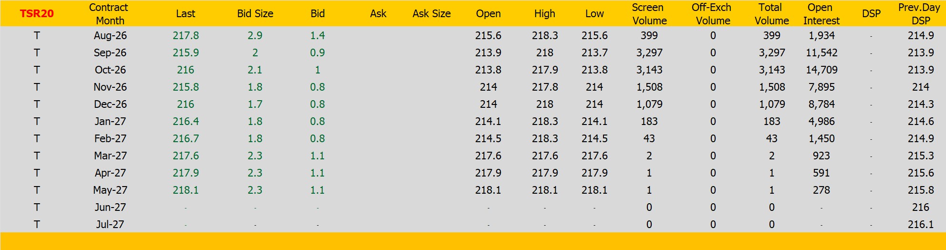The width and height of the screenshot is (946, 250).
Task: Select the Contract Month column header
Action: (x=109, y=14)
